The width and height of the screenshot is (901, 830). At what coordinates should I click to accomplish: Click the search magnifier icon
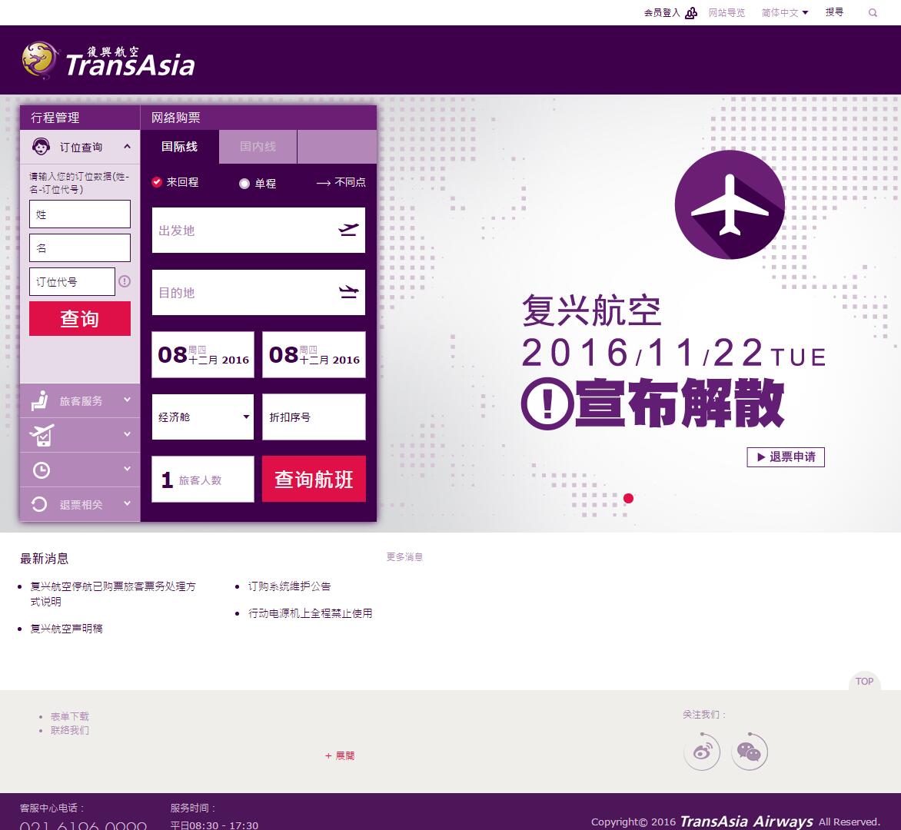pyautogui.click(x=873, y=12)
